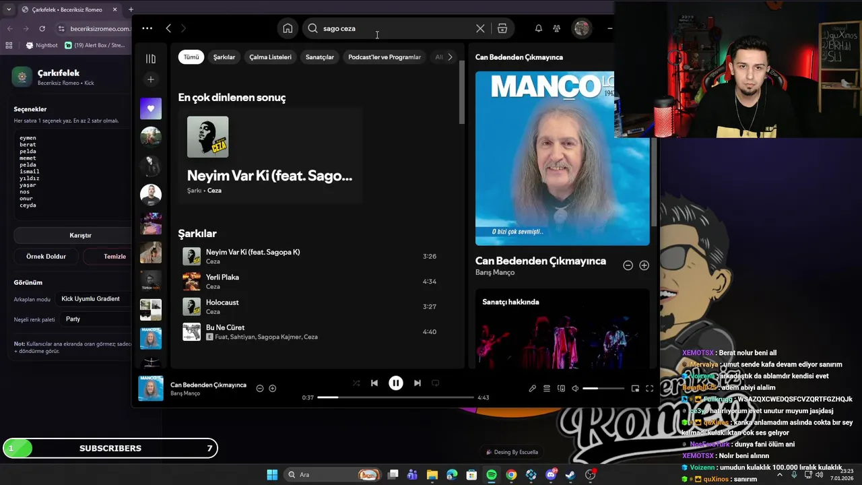Open Windows Start menu
Image resolution: width=862 pixels, height=485 pixels.
272,475
